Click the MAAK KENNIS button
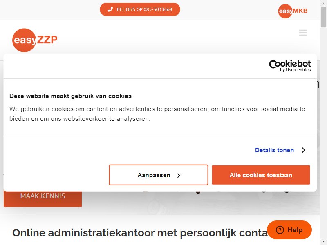This screenshot has height=245, width=327. click(x=43, y=196)
